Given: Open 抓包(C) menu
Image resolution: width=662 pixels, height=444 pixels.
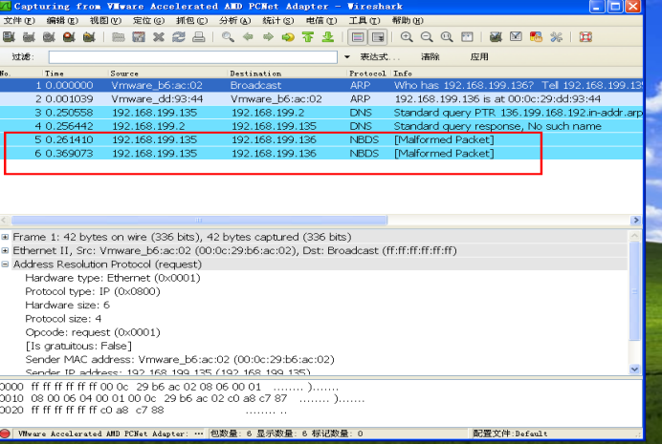Looking at the screenshot, I should pyautogui.click(x=191, y=21).
